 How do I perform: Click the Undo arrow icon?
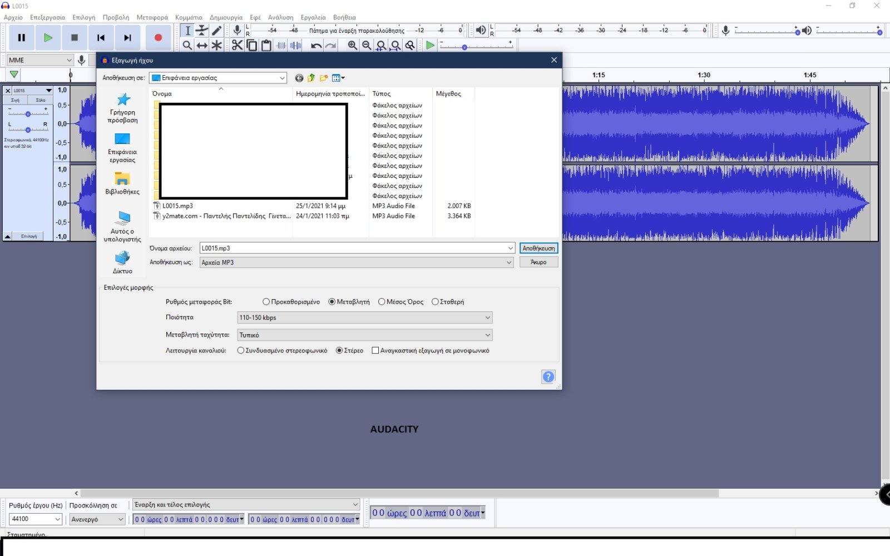click(316, 46)
